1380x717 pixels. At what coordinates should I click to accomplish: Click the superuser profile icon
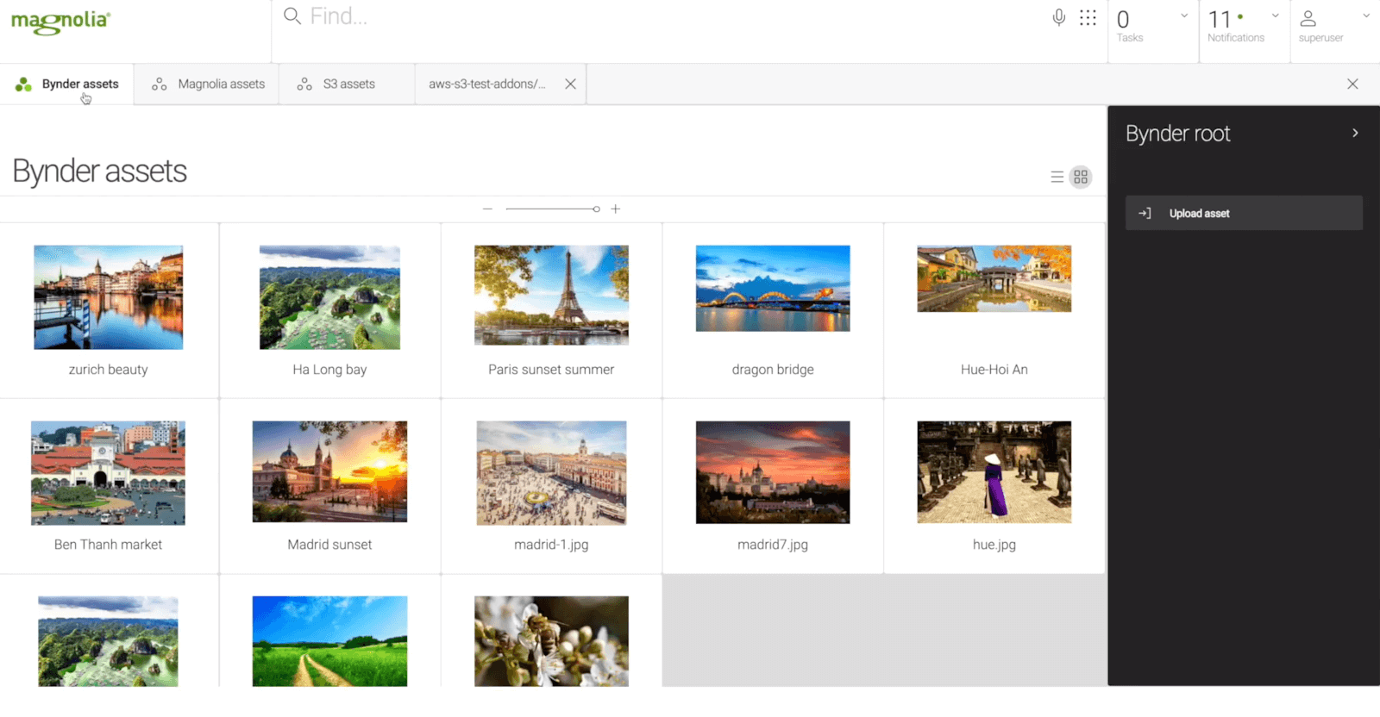[1308, 19]
